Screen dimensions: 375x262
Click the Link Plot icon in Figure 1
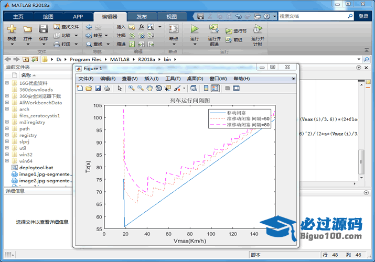point(194,89)
